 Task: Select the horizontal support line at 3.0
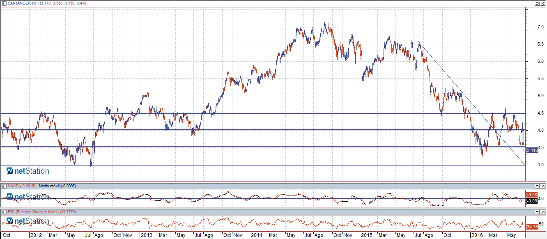(x=263, y=165)
